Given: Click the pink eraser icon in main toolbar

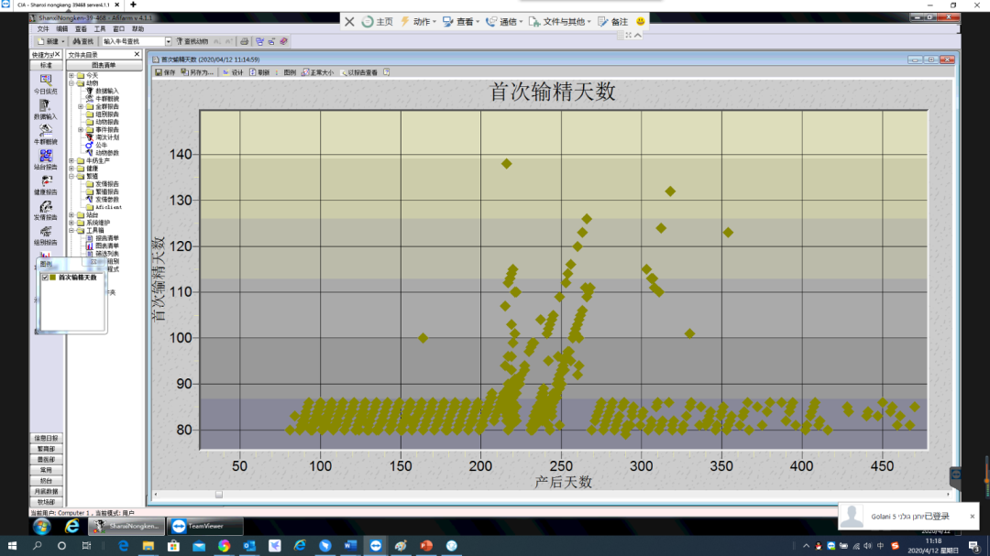Looking at the screenshot, I should click(283, 41).
